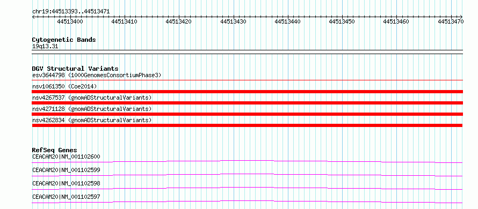Screen dimensions: 478x209
Task: Click ruler position 44513450
Action: pyautogui.click(x=342, y=21)
